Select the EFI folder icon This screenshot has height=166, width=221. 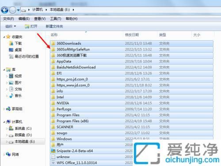(x=53, y=73)
